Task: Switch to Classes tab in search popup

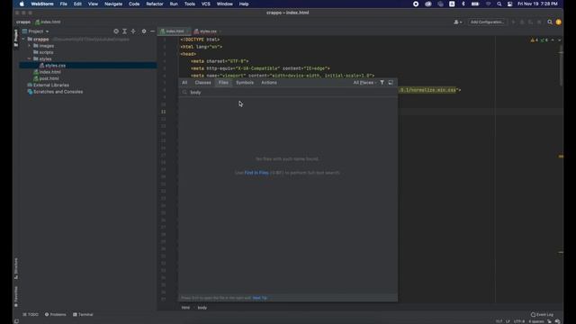Action: 202,83
